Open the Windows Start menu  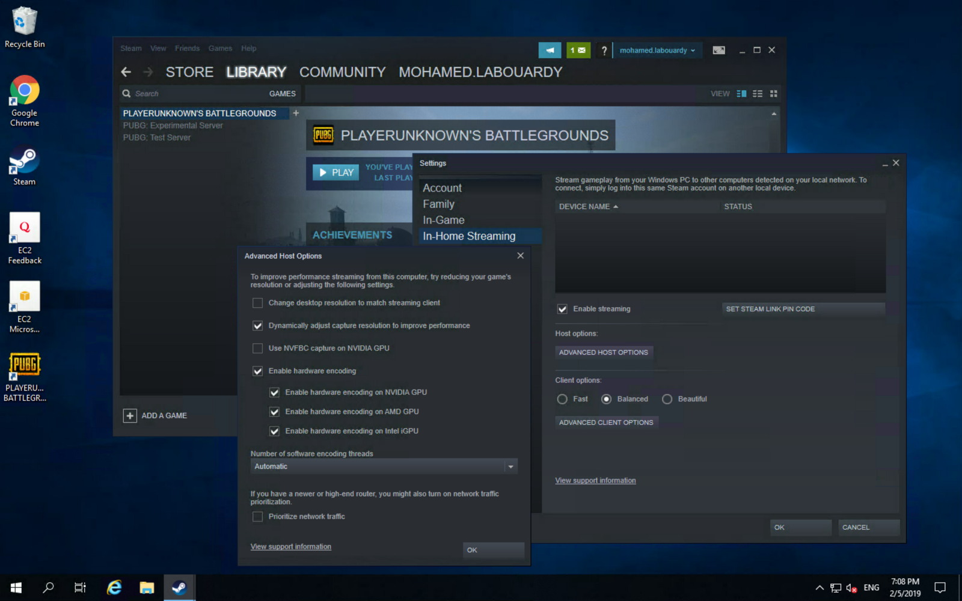[x=16, y=587]
